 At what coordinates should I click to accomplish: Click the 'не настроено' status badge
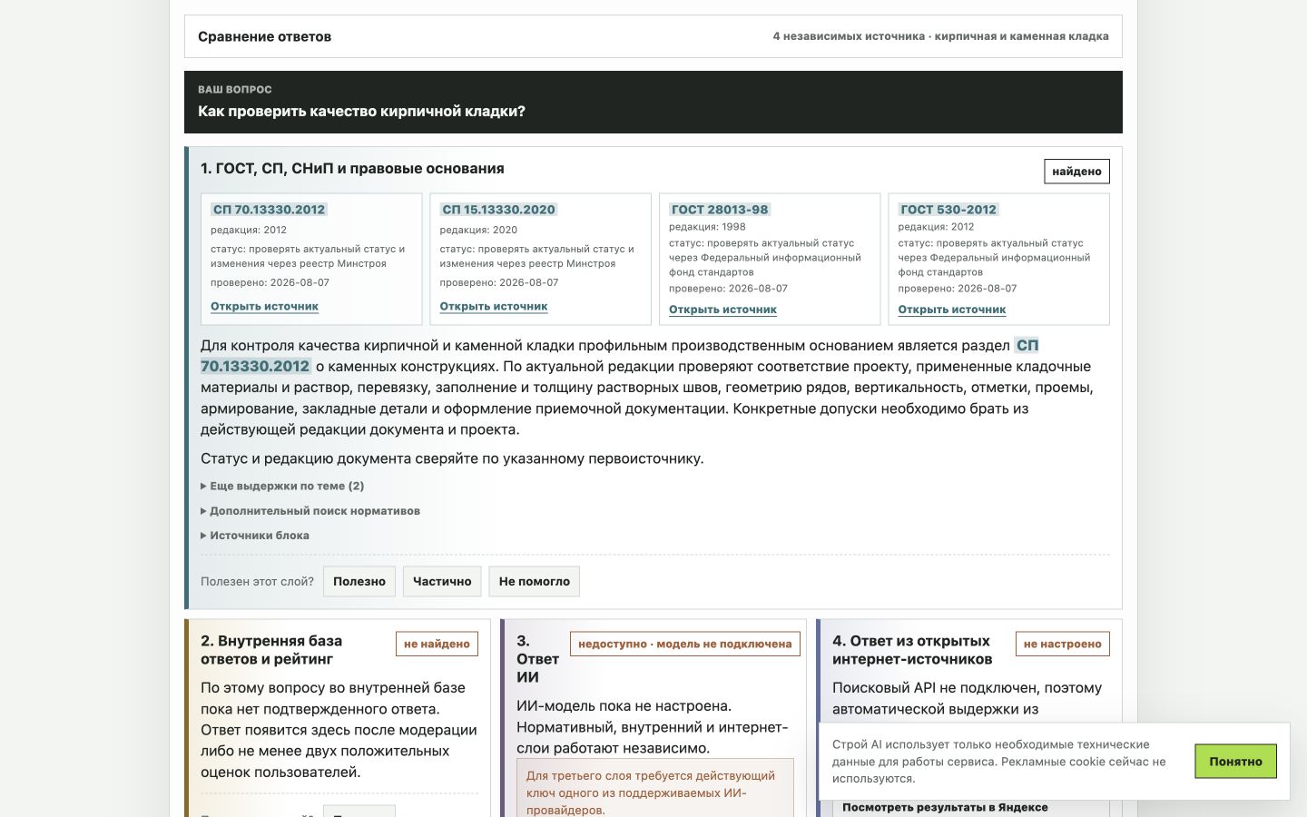[x=1062, y=644]
